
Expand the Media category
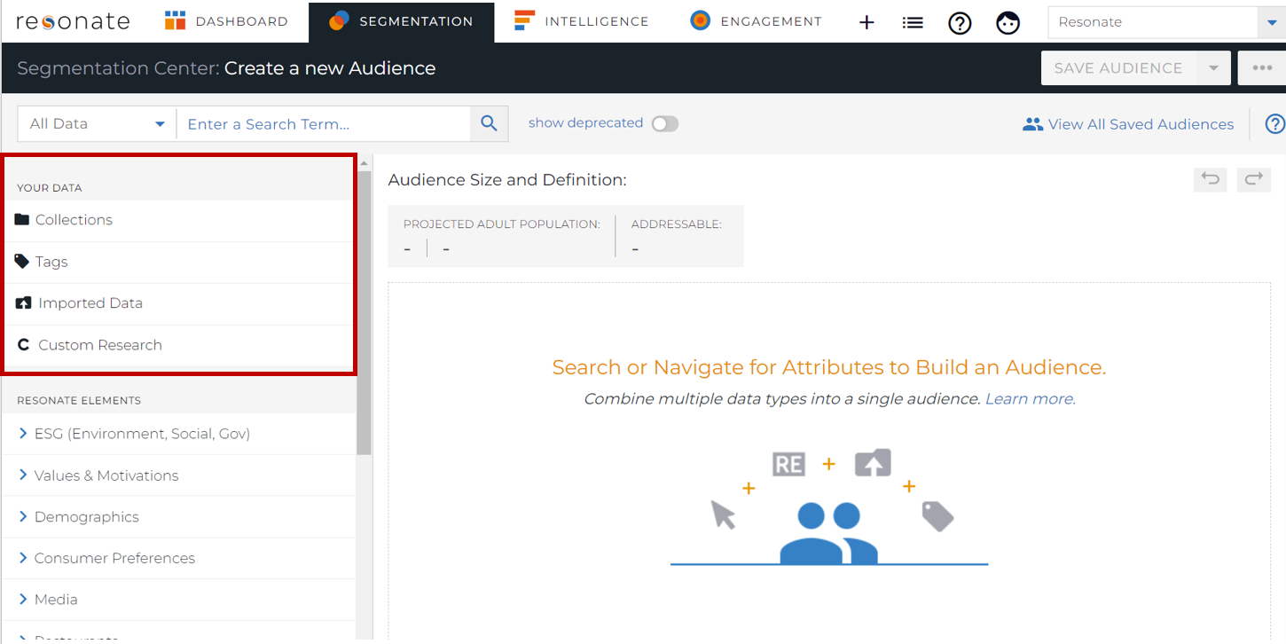pos(178,600)
